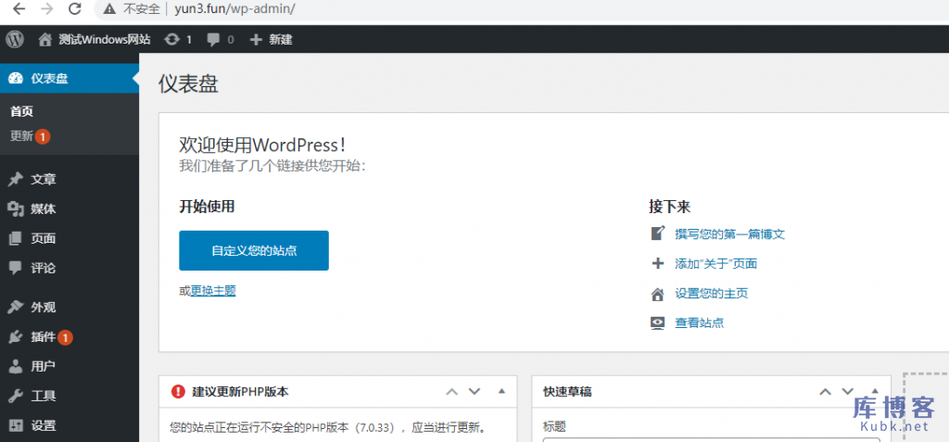Open the 撰写您的第一篇博文 link
The width and height of the screenshot is (949, 442).
click(729, 234)
